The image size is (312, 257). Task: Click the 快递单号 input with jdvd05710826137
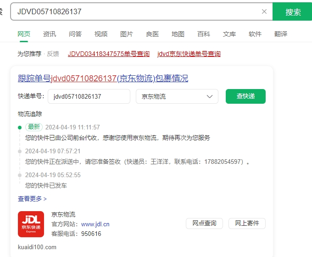[89, 96]
